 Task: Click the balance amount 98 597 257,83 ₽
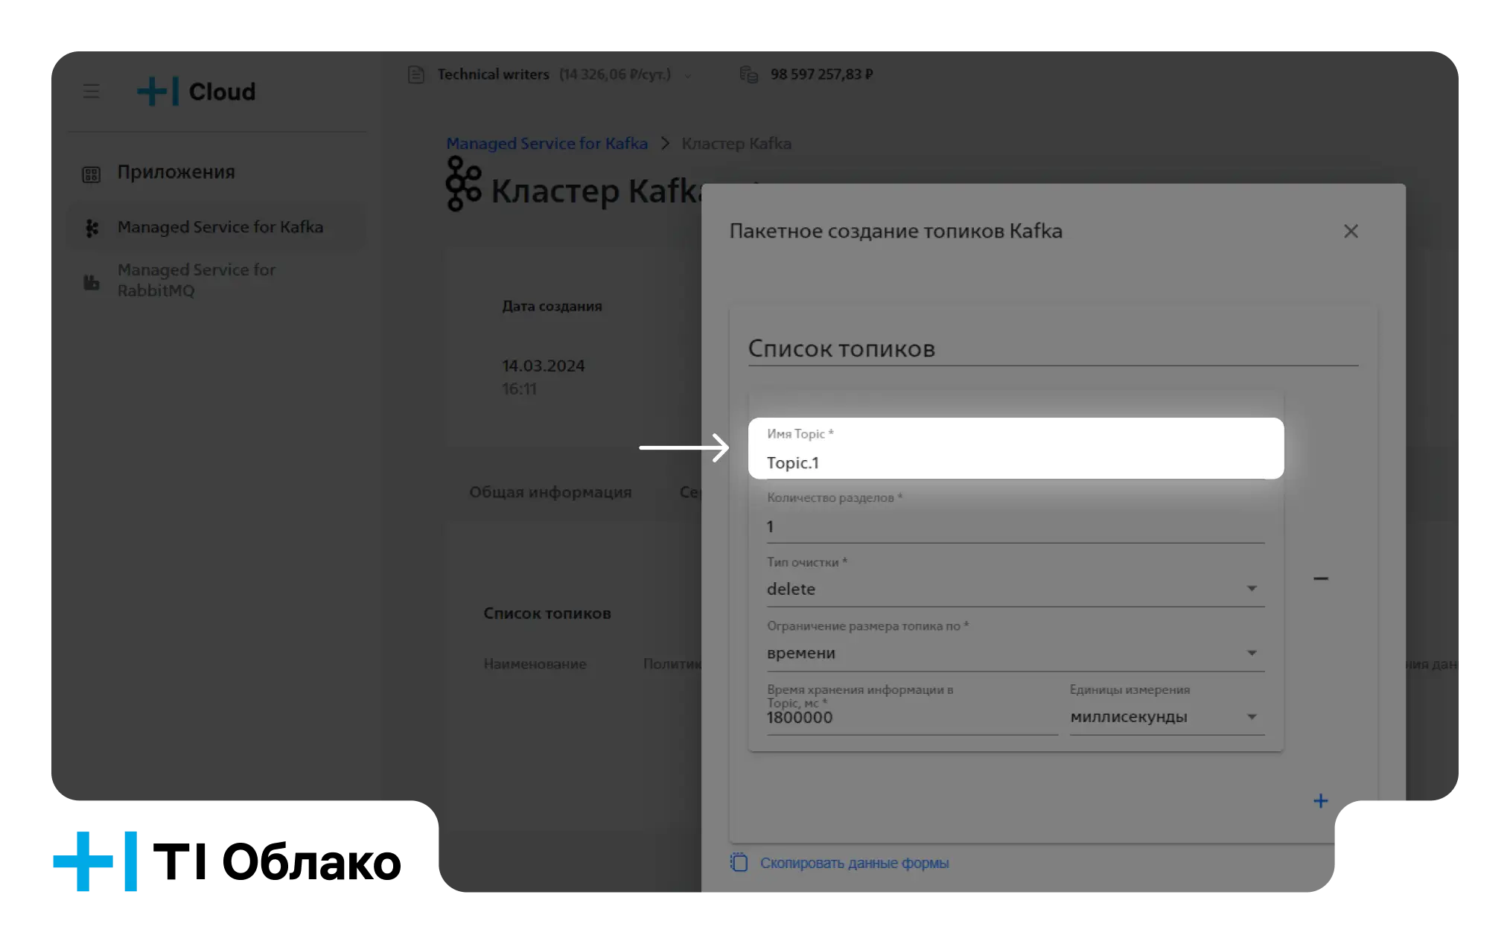pyautogui.click(x=821, y=74)
